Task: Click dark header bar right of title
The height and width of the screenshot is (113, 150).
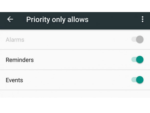Action: click(x=112, y=19)
